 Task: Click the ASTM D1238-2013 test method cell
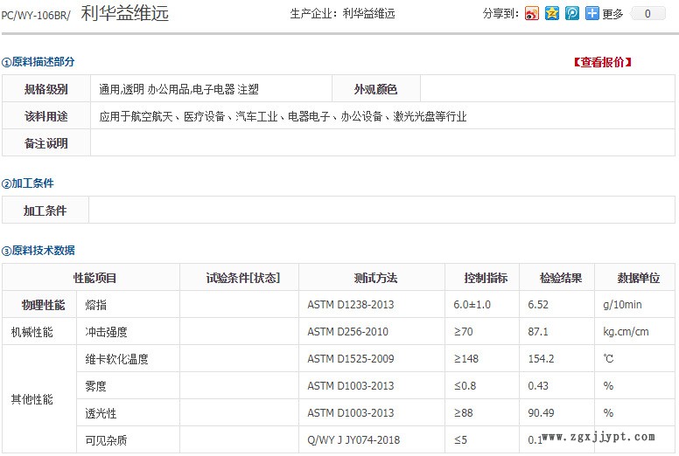pos(350,305)
